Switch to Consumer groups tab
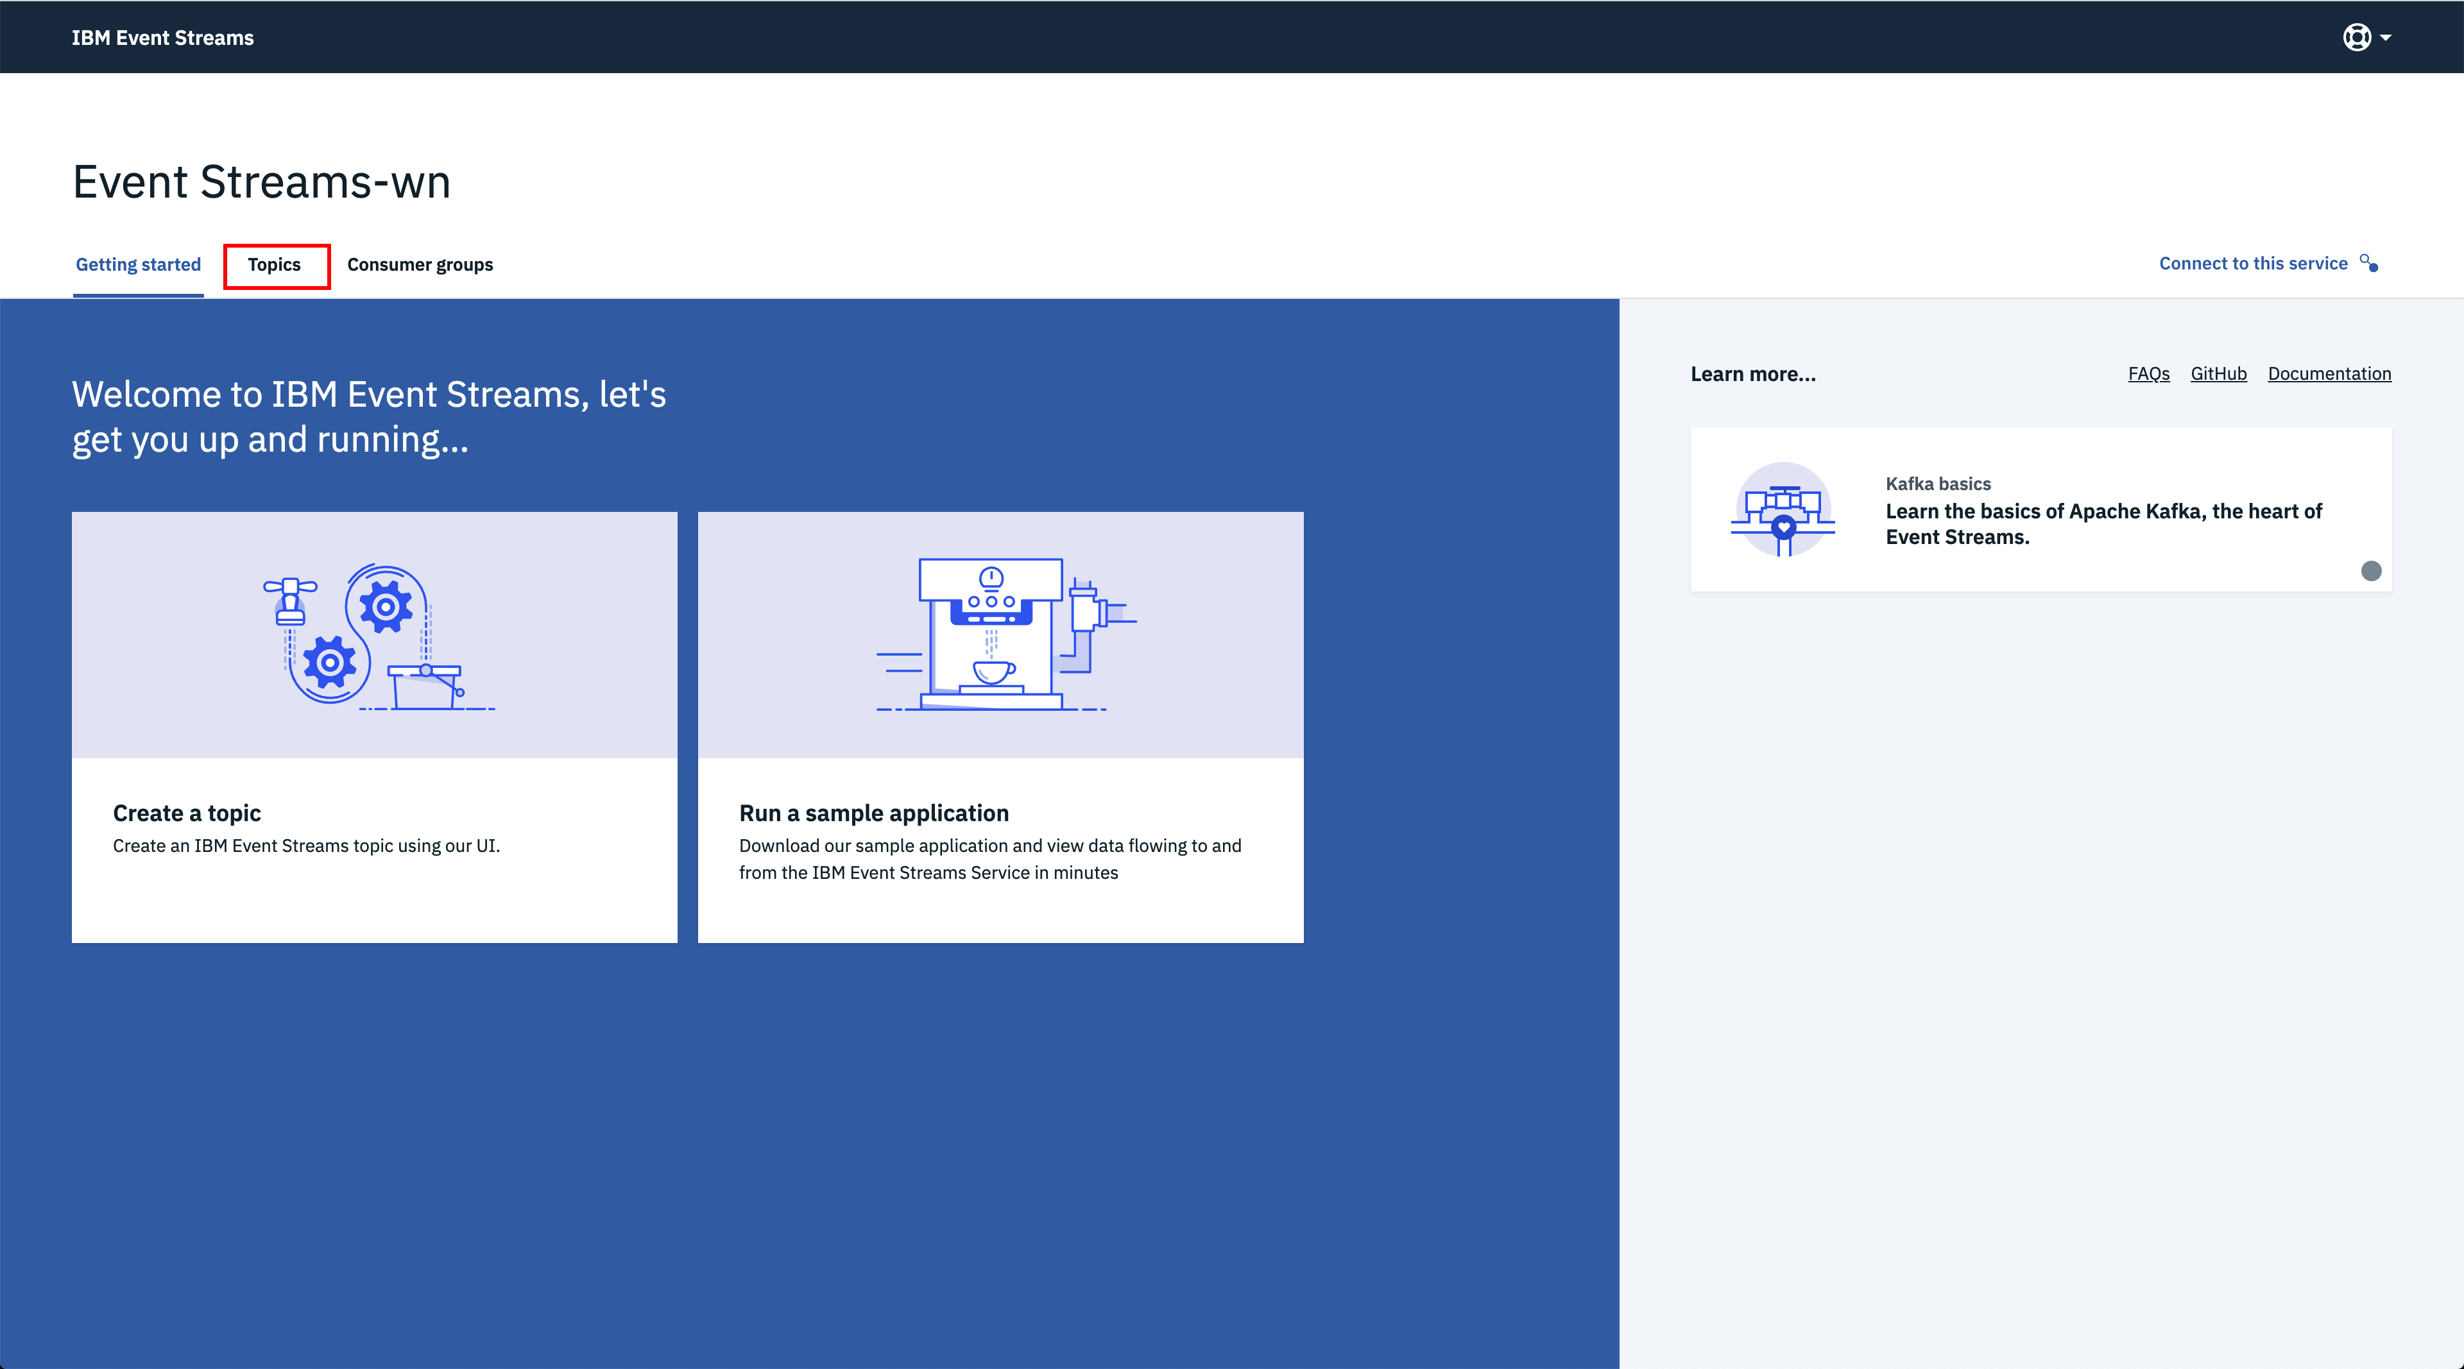 tap(420, 265)
